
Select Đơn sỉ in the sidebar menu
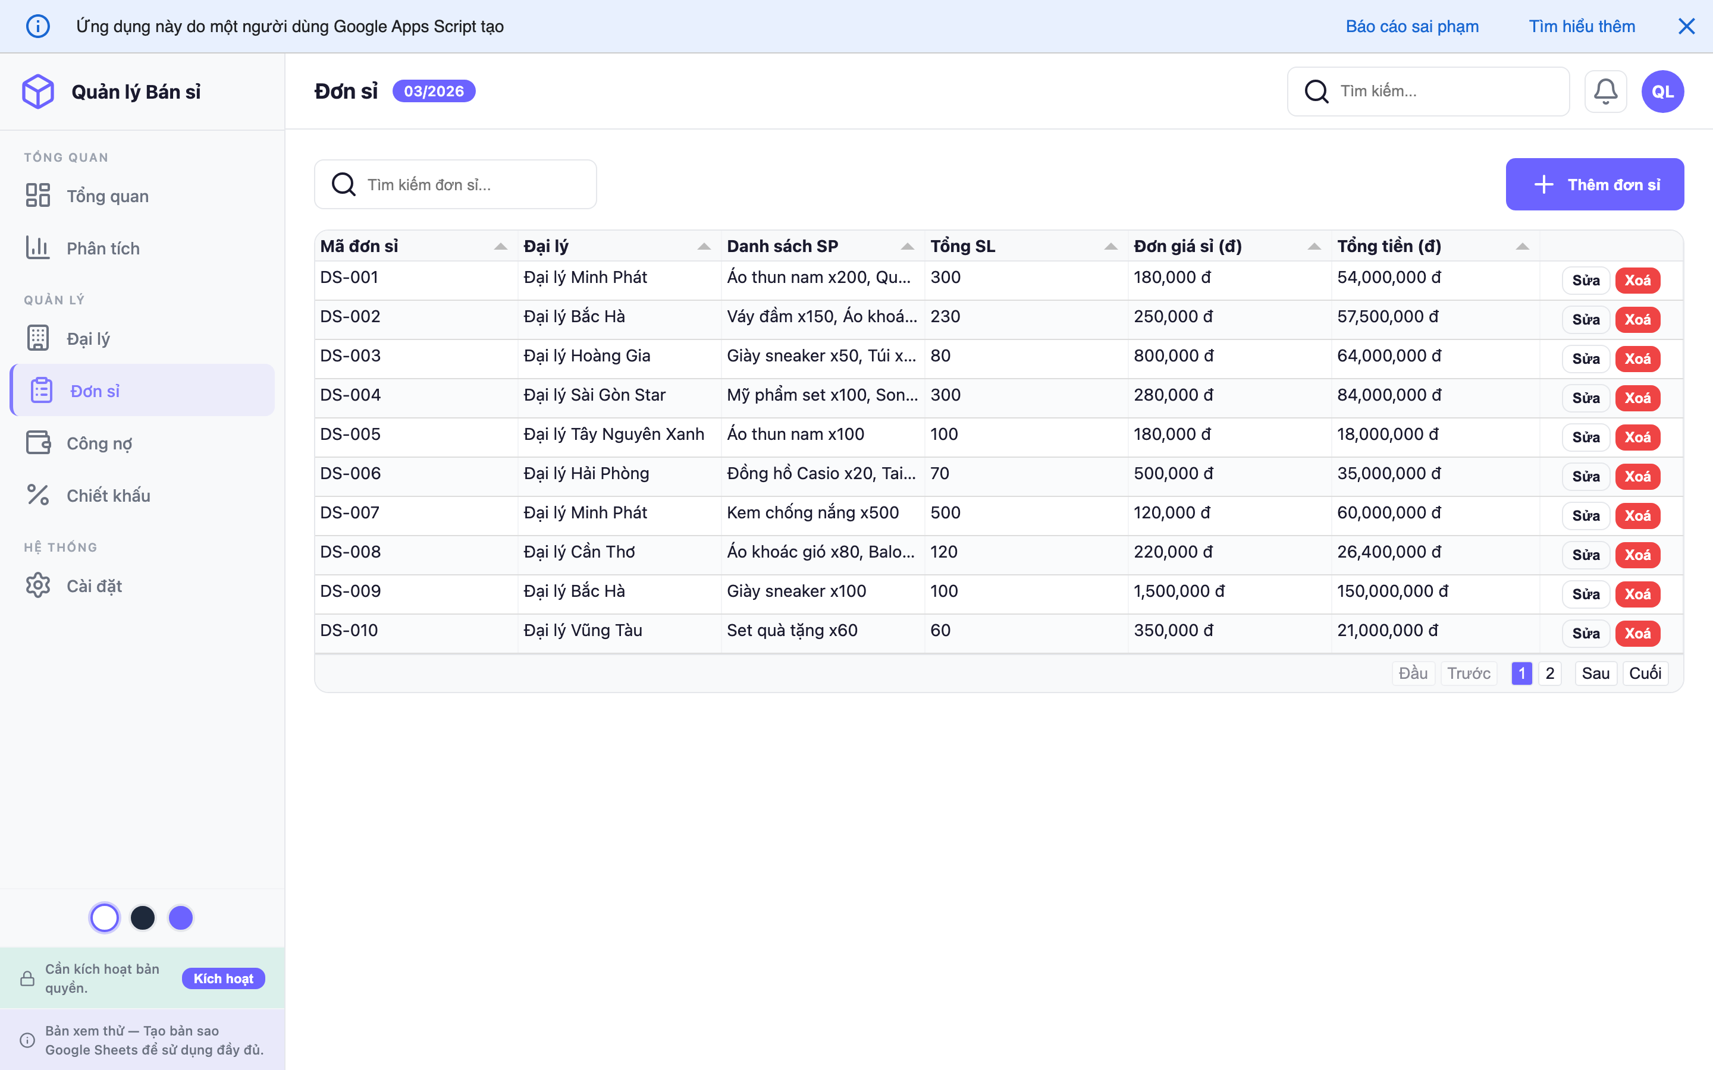94,390
